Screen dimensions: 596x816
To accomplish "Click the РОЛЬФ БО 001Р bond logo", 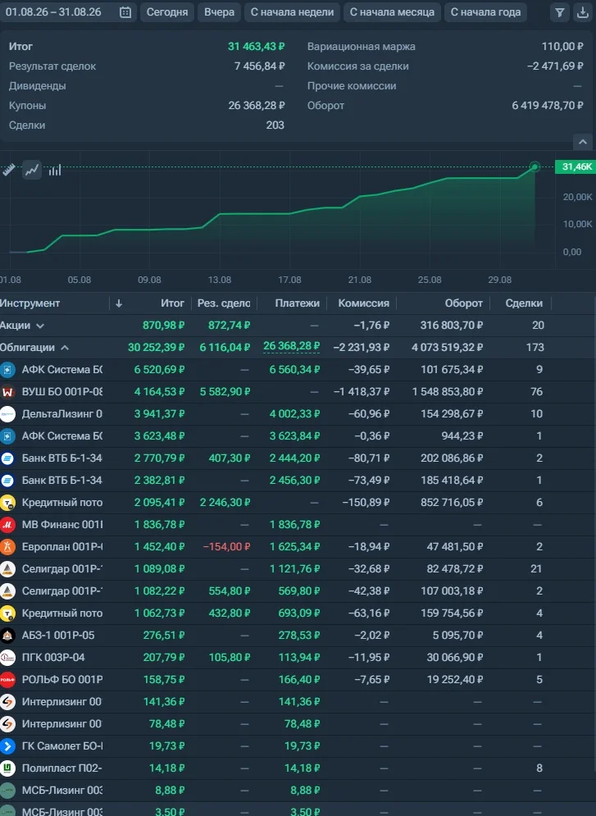I will [x=7, y=680].
